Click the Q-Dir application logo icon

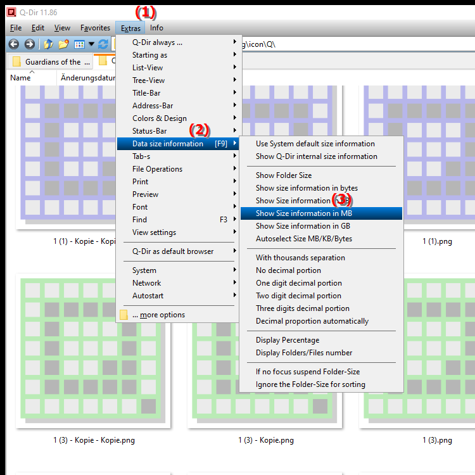coord(11,12)
